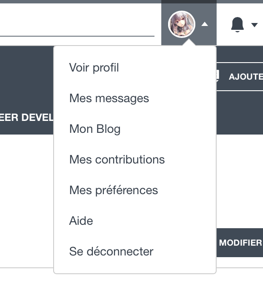The image size is (263, 281).
Task: Click the blank white page area below EER DEVEL
Action: pyautogui.click(x=26, y=192)
